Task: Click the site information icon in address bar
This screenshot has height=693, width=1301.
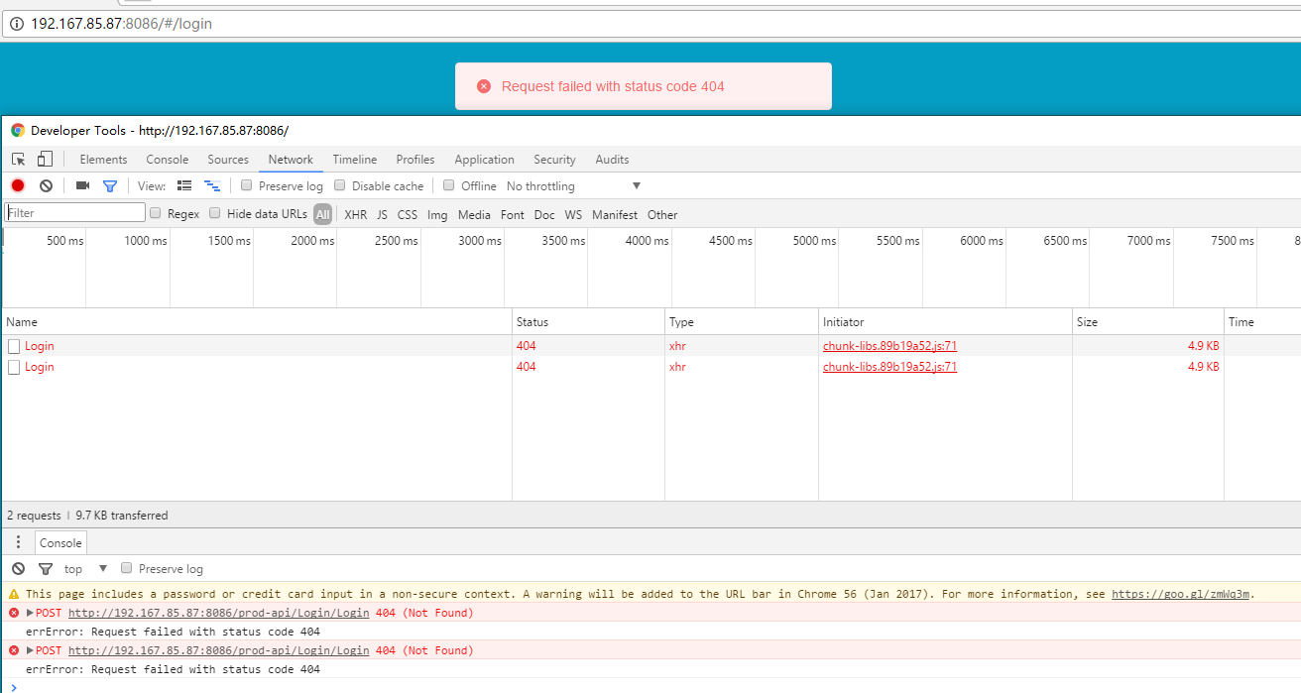Action: pyautogui.click(x=17, y=24)
